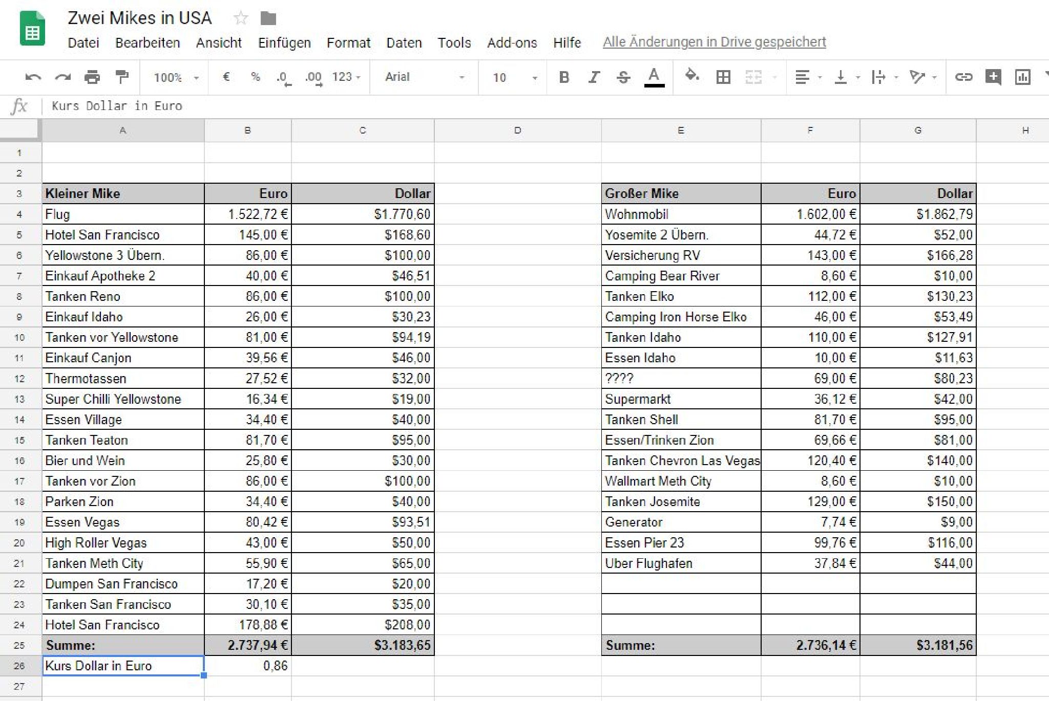Click the merge cells icon

[x=753, y=77]
